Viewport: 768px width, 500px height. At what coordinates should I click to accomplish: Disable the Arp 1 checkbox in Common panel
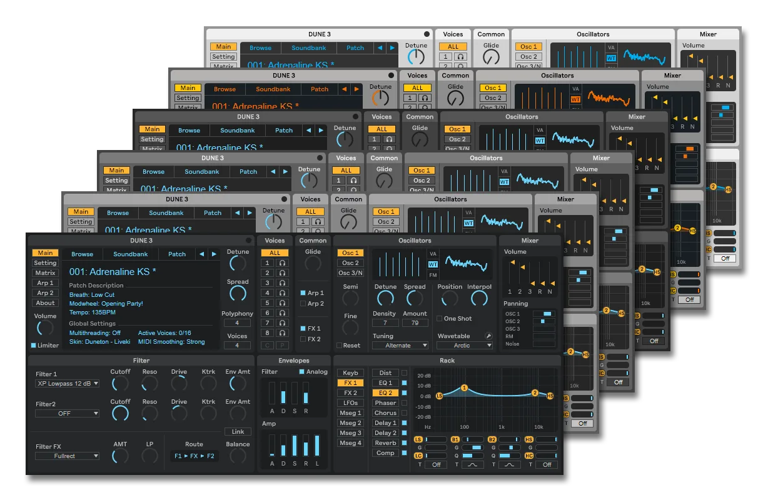point(303,292)
